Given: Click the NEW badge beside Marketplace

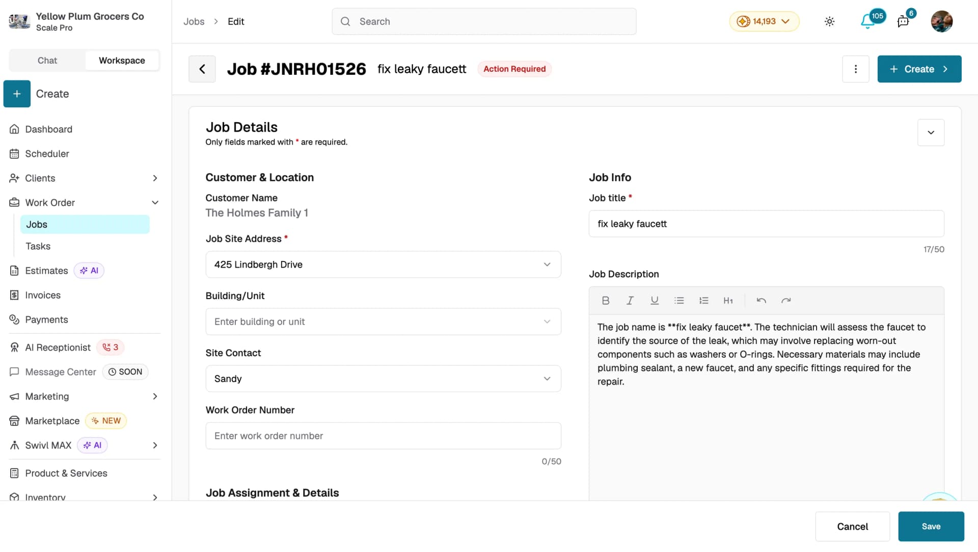Looking at the screenshot, I should (106, 421).
